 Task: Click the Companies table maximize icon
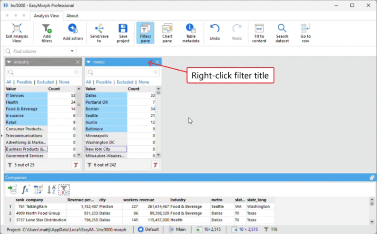(372, 177)
